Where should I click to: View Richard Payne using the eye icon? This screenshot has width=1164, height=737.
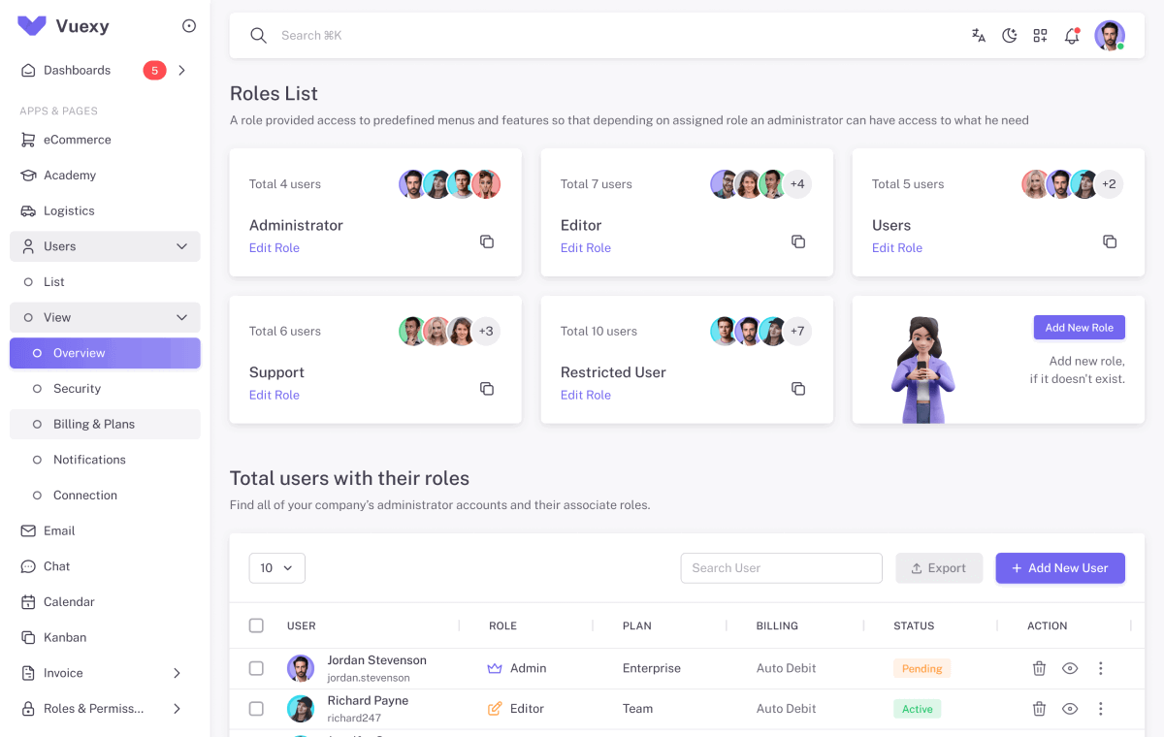click(x=1070, y=709)
